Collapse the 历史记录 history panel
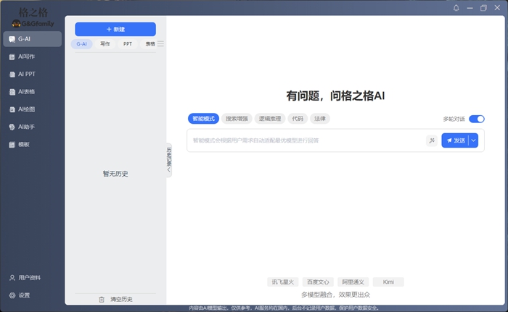This screenshot has width=508, height=312. (169, 160)
